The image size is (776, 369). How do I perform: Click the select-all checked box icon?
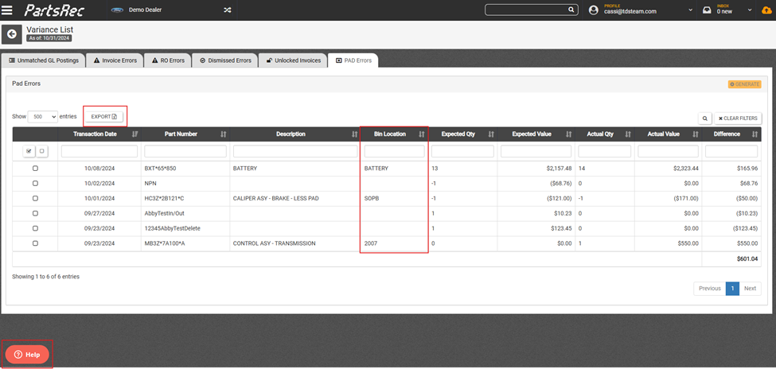click(29, 152)
